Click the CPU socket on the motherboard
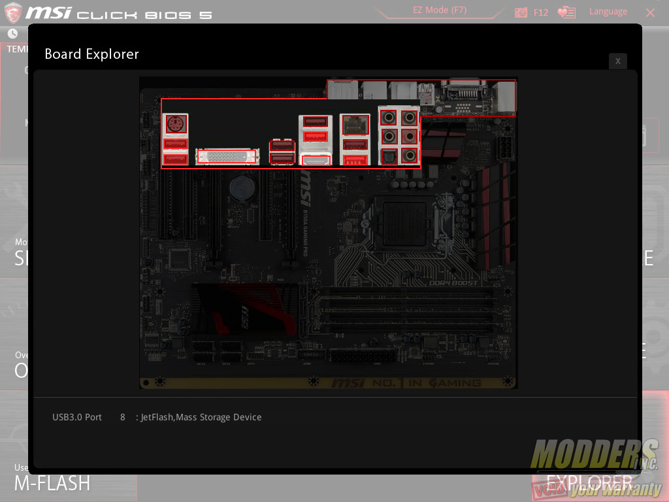This screenshot has height=502, width=669. pyautogui.click(x=404, y=224)
